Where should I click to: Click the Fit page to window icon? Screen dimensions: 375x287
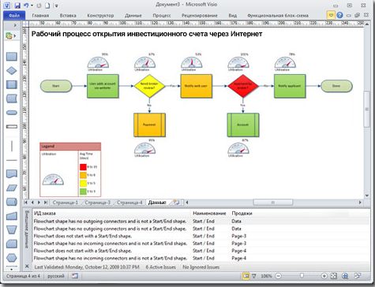click(x=334, y=276)
